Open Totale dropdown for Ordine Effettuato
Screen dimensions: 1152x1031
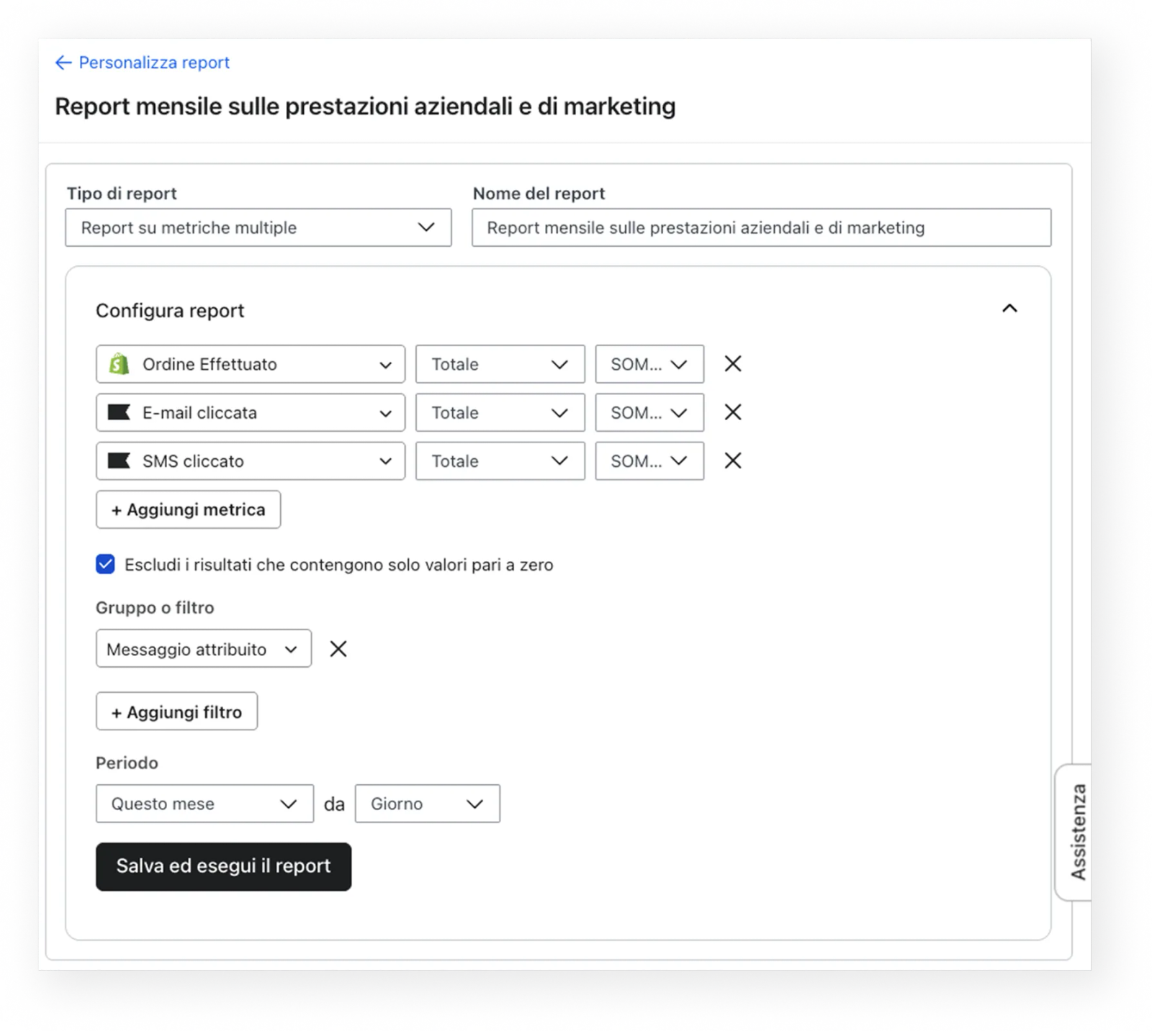[x=500, y=364]
